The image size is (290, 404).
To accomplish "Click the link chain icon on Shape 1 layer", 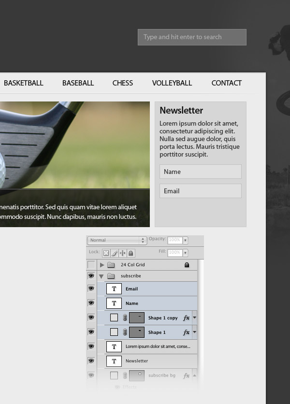I will [x=125, y=332].
